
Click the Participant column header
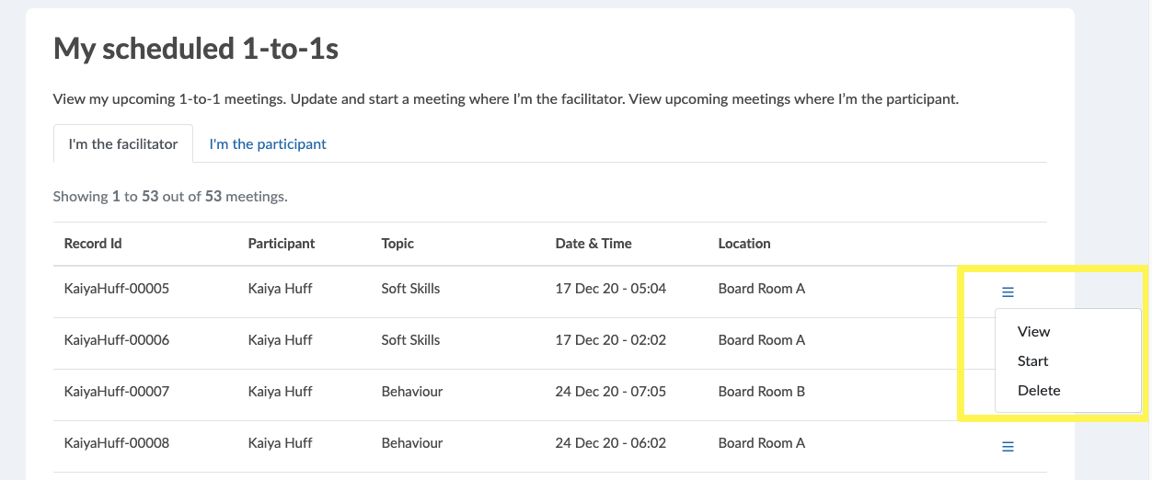[282, 244]
